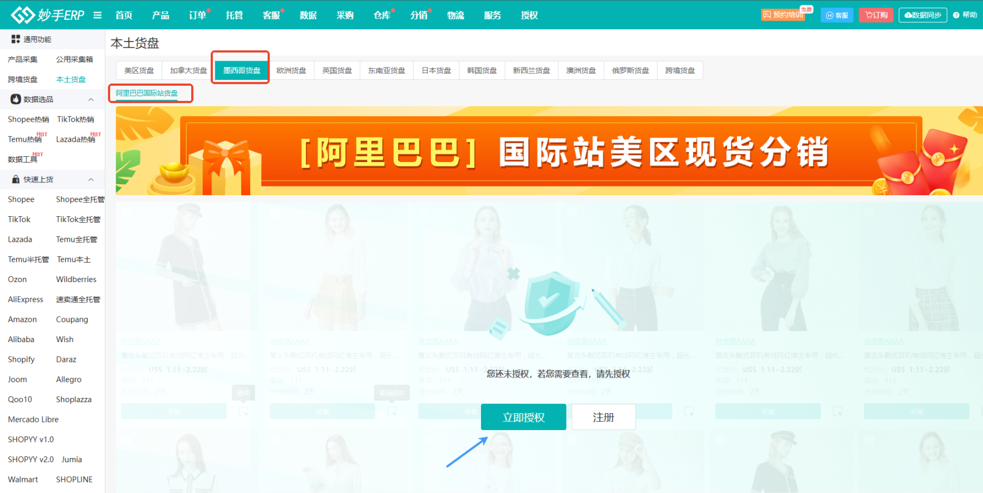The width and height of the screenshot is (983, 493).
Task: Click the 预约培训 button
Action: coord(783,15)
